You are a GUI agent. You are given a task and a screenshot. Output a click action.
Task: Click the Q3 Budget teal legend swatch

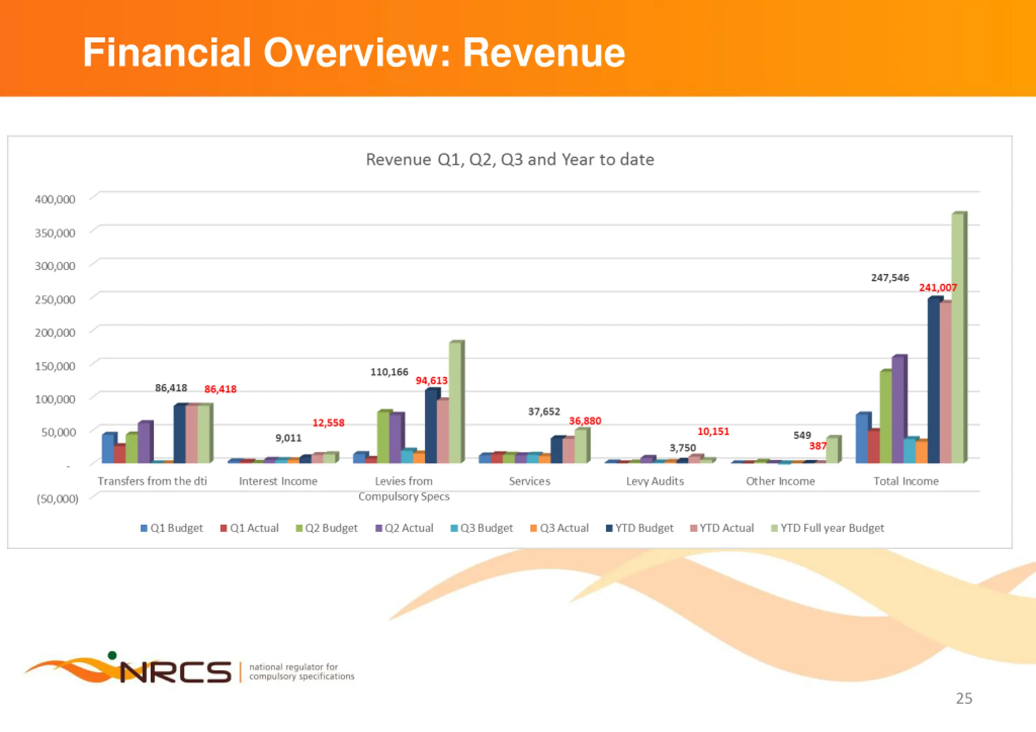454,528
